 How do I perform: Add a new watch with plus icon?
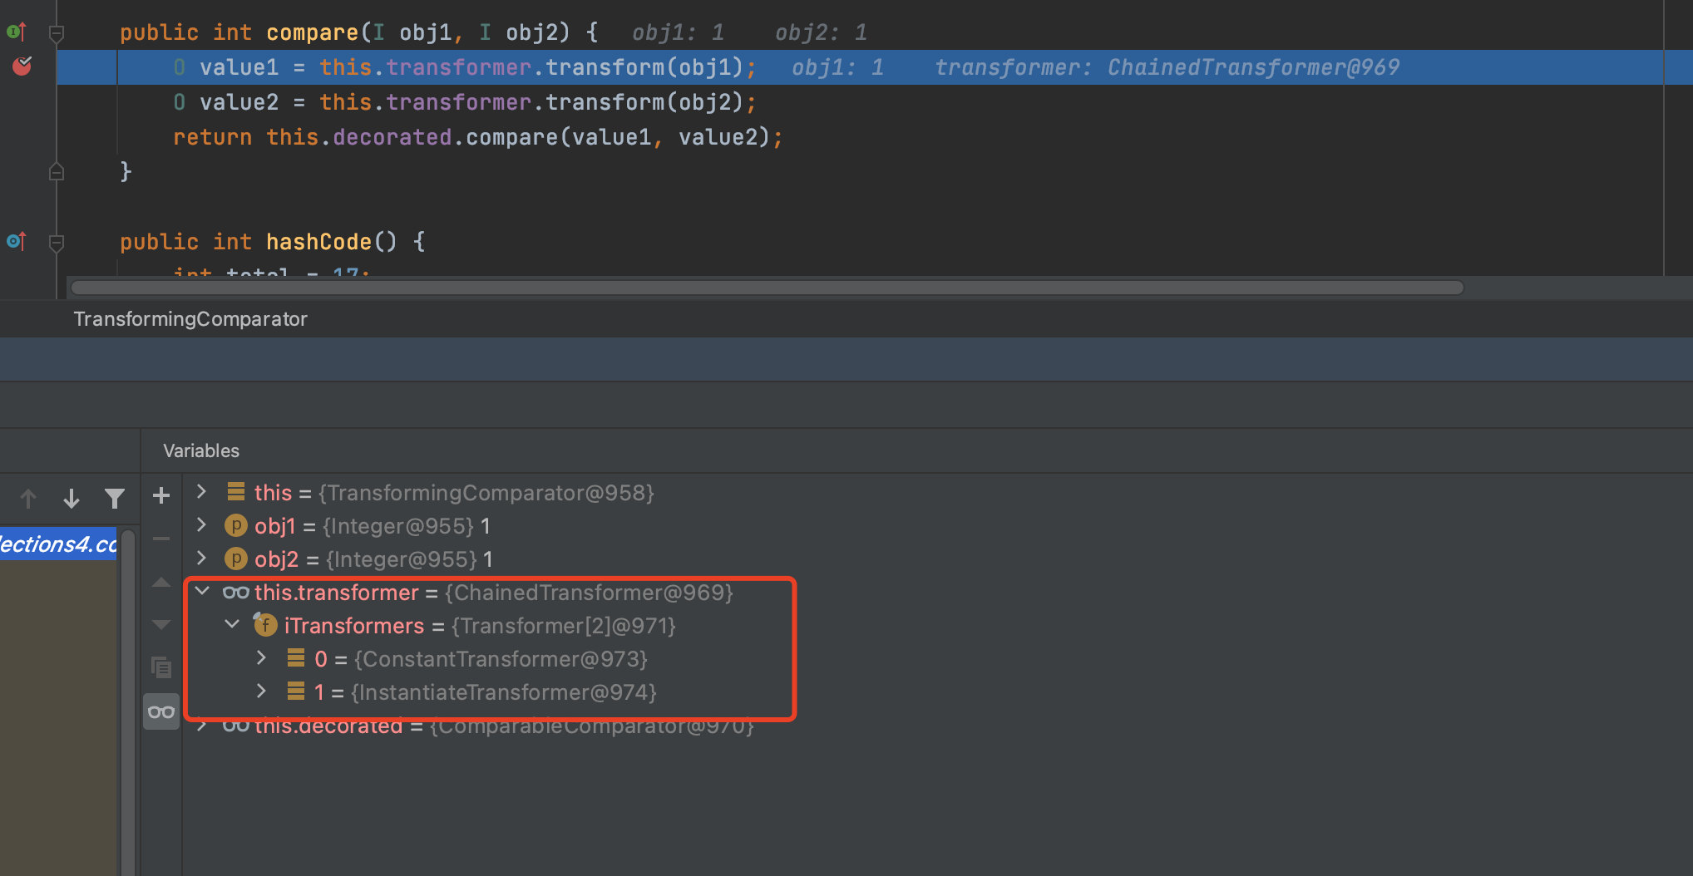[x=161, y=496]
